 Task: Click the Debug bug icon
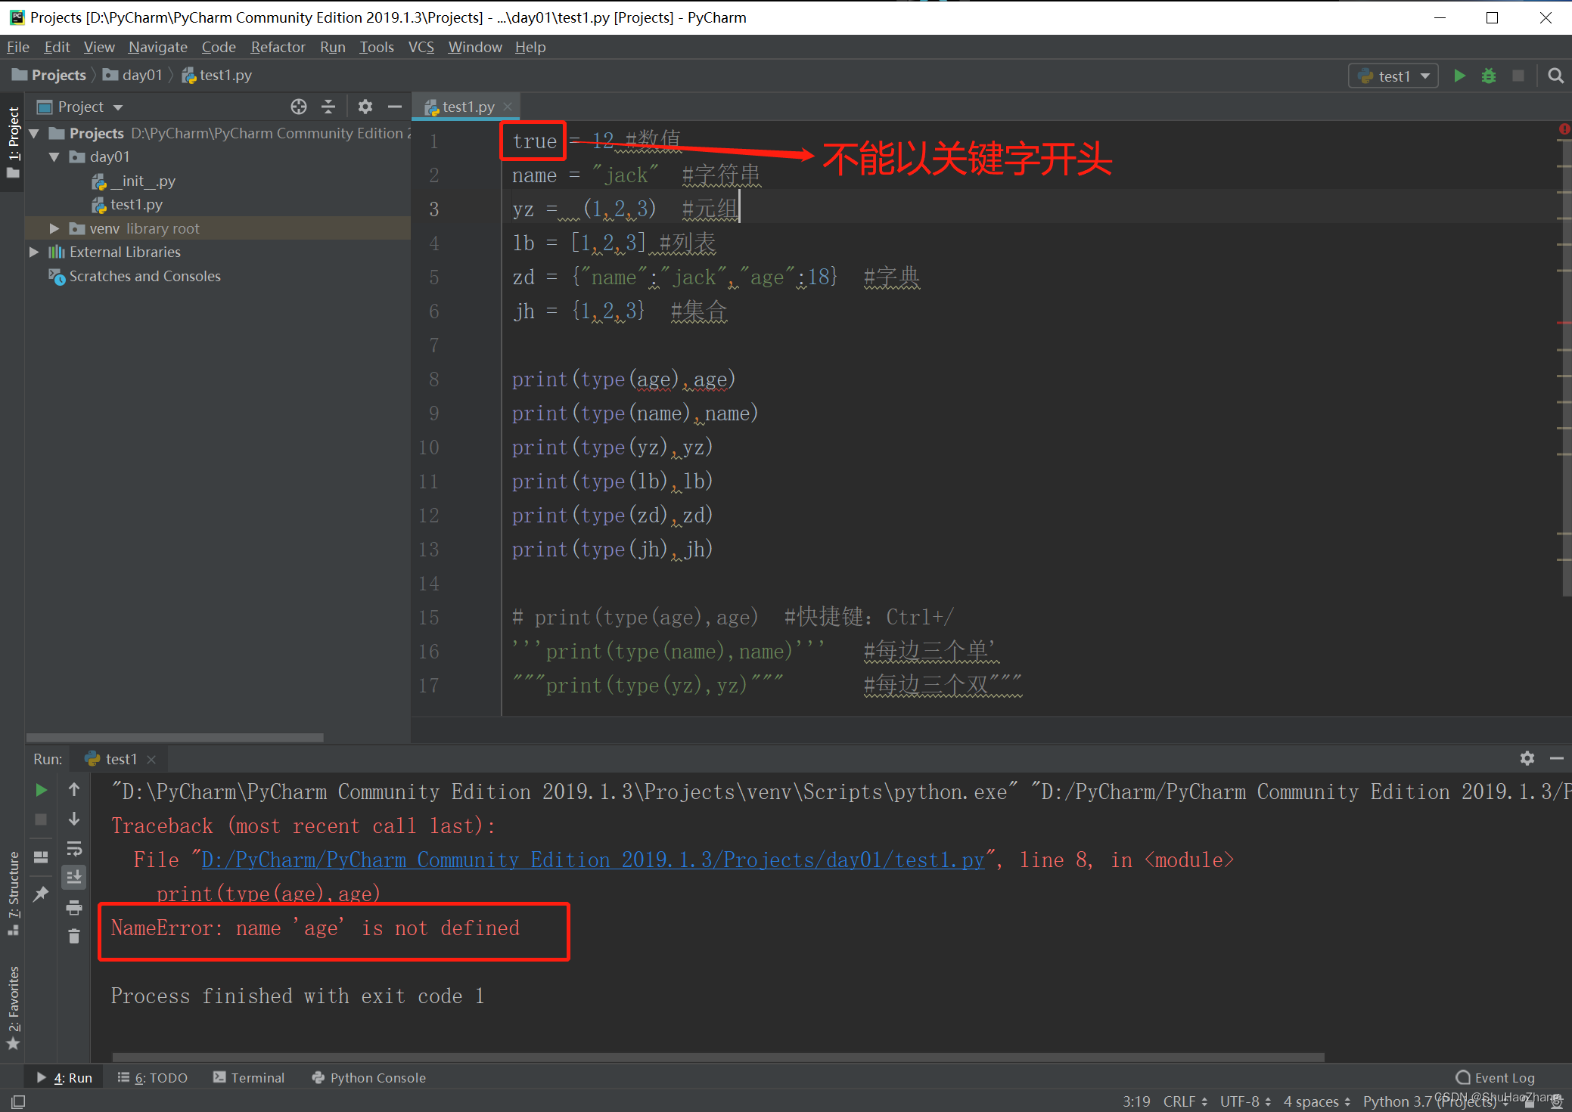pos(1488,76)
